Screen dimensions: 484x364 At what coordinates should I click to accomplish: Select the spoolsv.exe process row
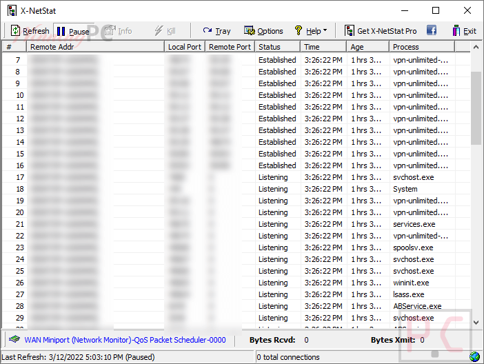click(236, 247)
